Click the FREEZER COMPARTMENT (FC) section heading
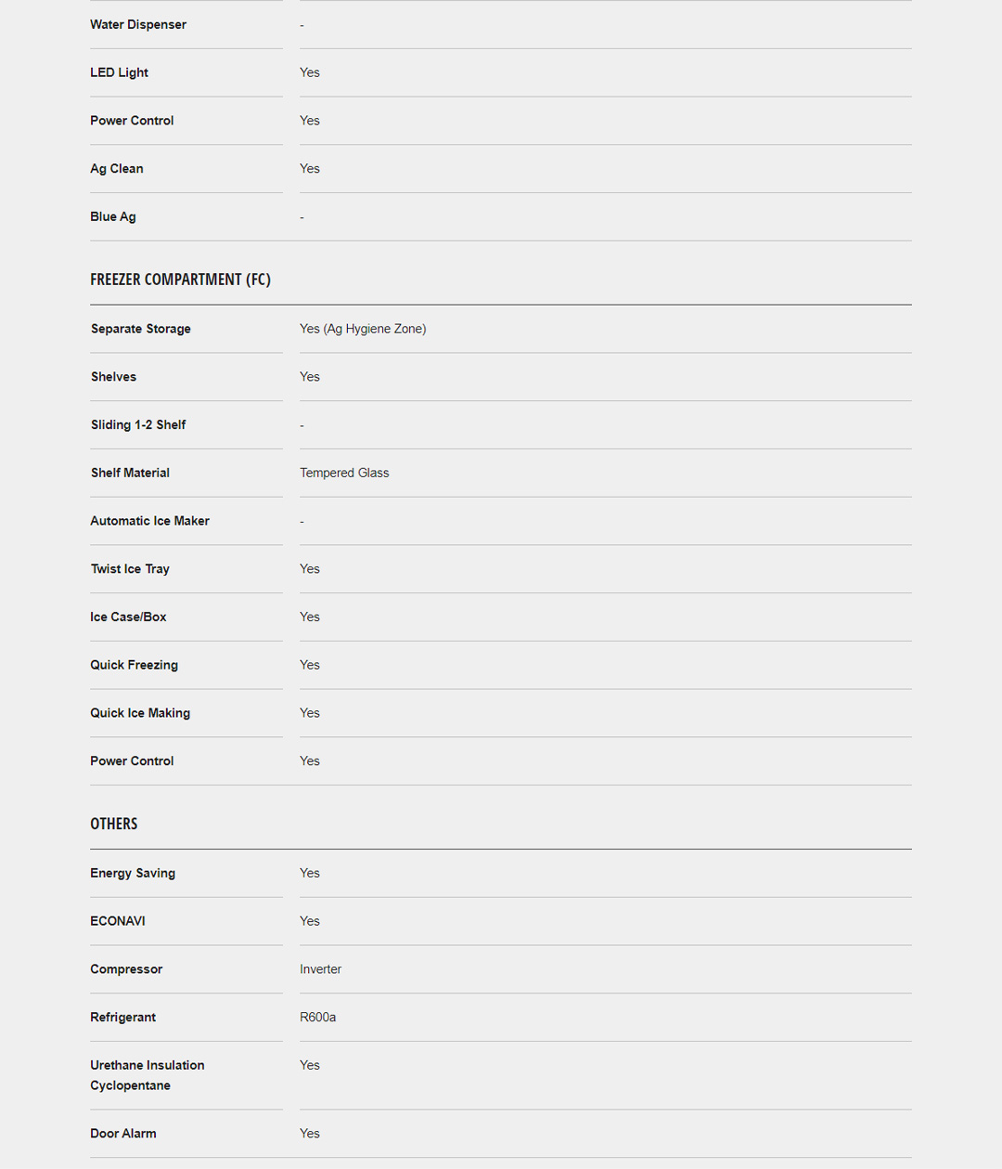The image size is (1002, 1169). click(180, 279)
